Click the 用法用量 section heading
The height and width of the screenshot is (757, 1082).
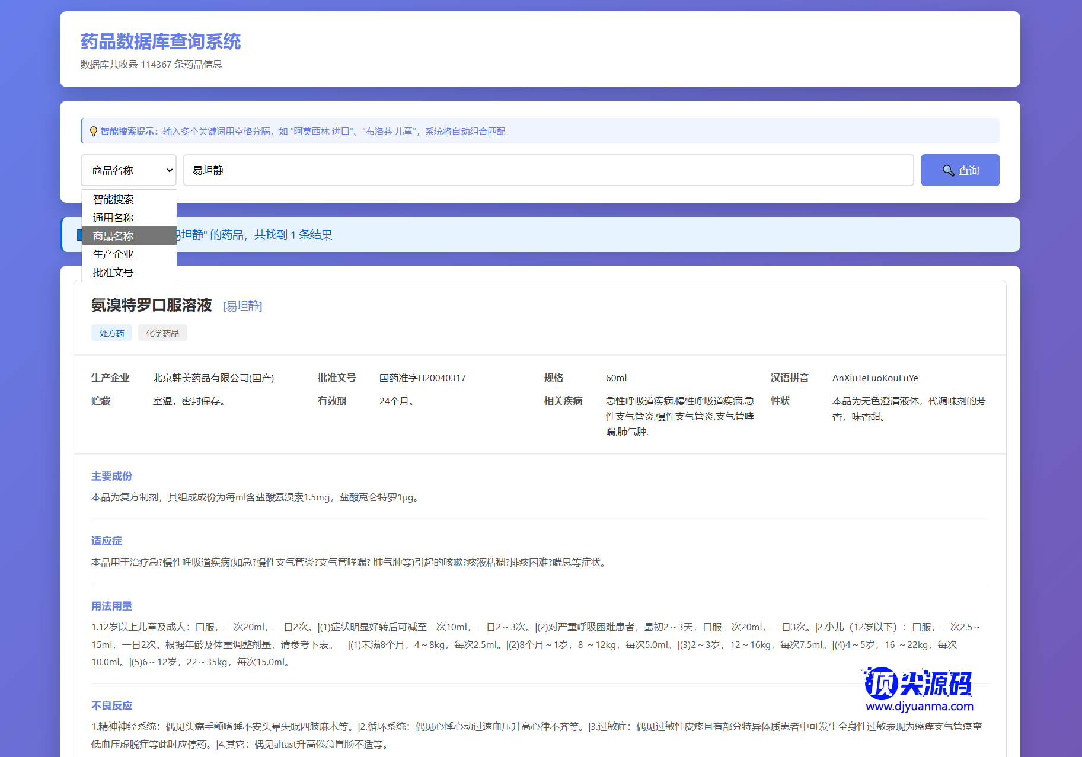[x=111, y=606]
